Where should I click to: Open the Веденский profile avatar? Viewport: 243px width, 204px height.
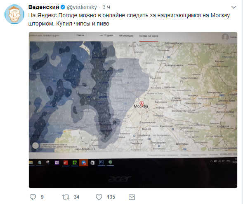point(14,14)
